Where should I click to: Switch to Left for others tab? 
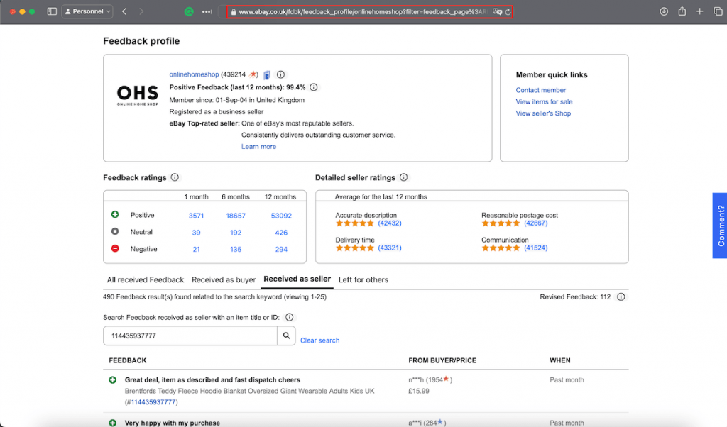[x=363, y=279]
